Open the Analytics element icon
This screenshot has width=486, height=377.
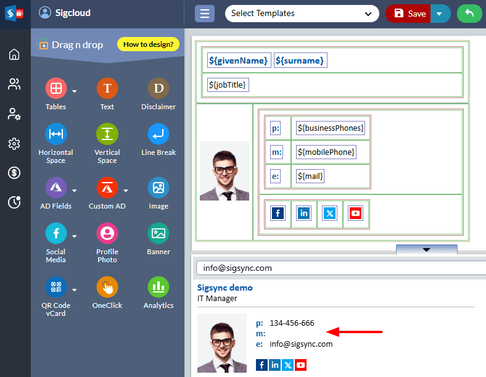pyautogui.click(x=159, y=287)
